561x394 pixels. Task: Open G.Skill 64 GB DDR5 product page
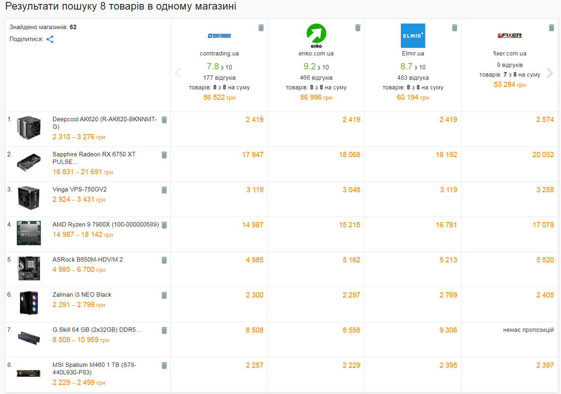(97, 329)
